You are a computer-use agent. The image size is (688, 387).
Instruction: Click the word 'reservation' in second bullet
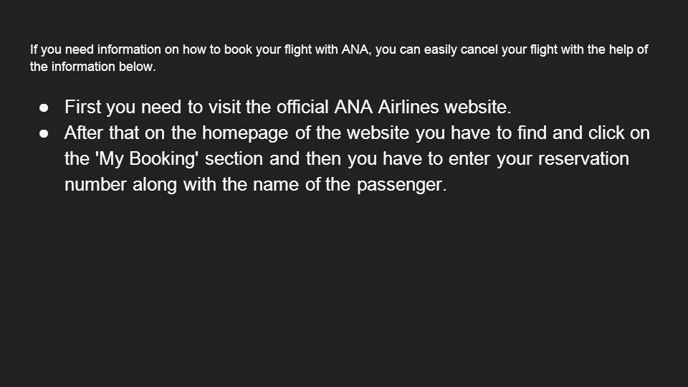tap(583, 159)
